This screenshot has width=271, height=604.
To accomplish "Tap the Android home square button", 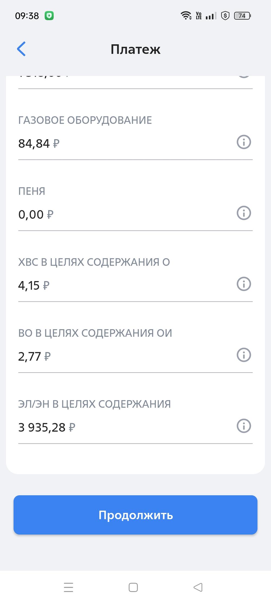I will (133, 587).
